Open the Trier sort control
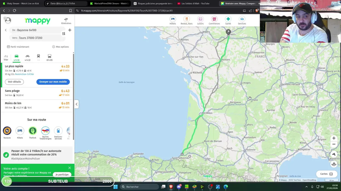 coord(6,58)
